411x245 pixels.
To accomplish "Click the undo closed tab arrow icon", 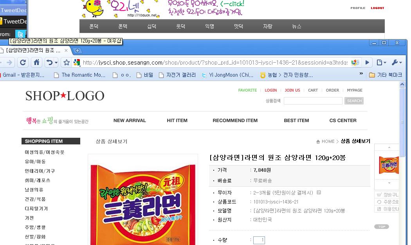I will tap(49, 62).
